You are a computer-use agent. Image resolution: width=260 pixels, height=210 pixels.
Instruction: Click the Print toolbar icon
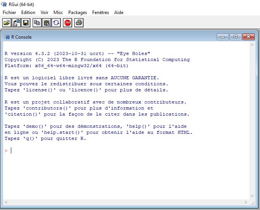tap(79, 23)
